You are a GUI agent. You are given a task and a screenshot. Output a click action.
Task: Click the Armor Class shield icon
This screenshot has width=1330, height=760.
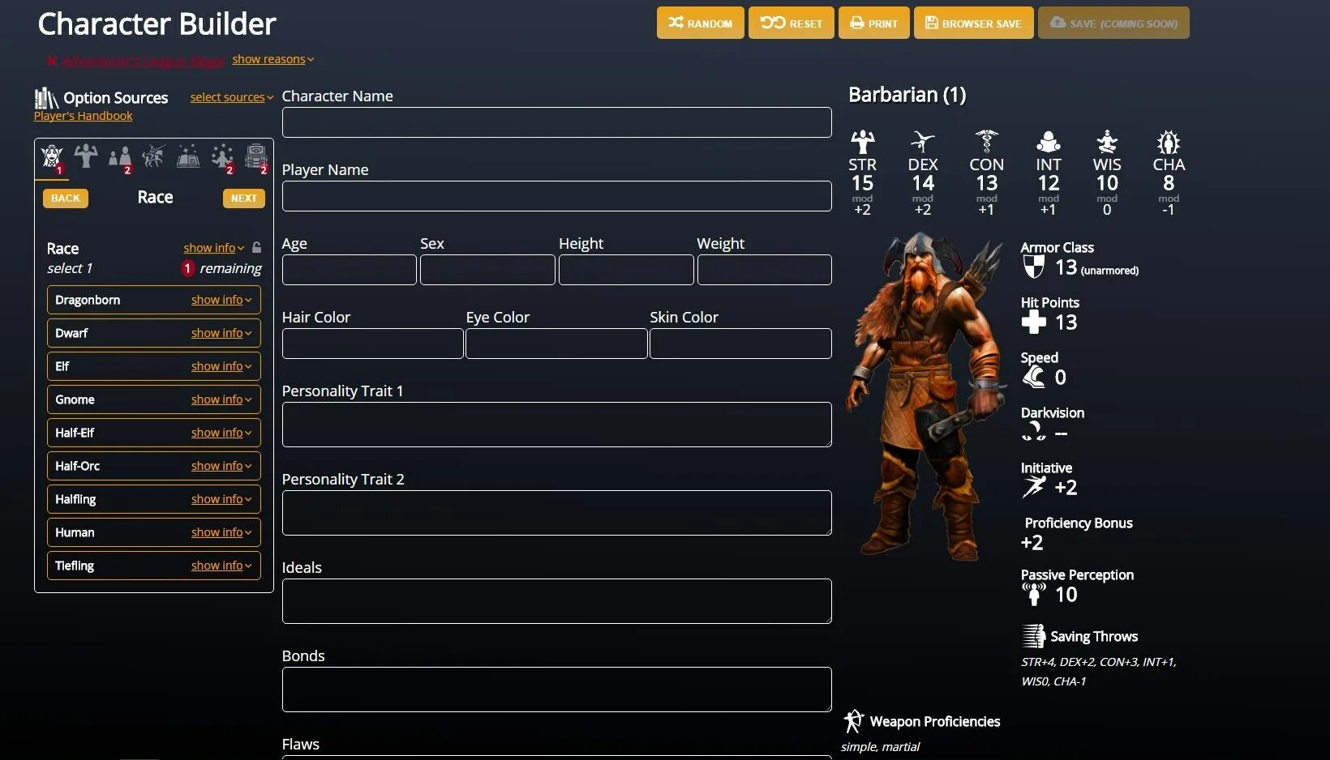(x=1034, y=267)
